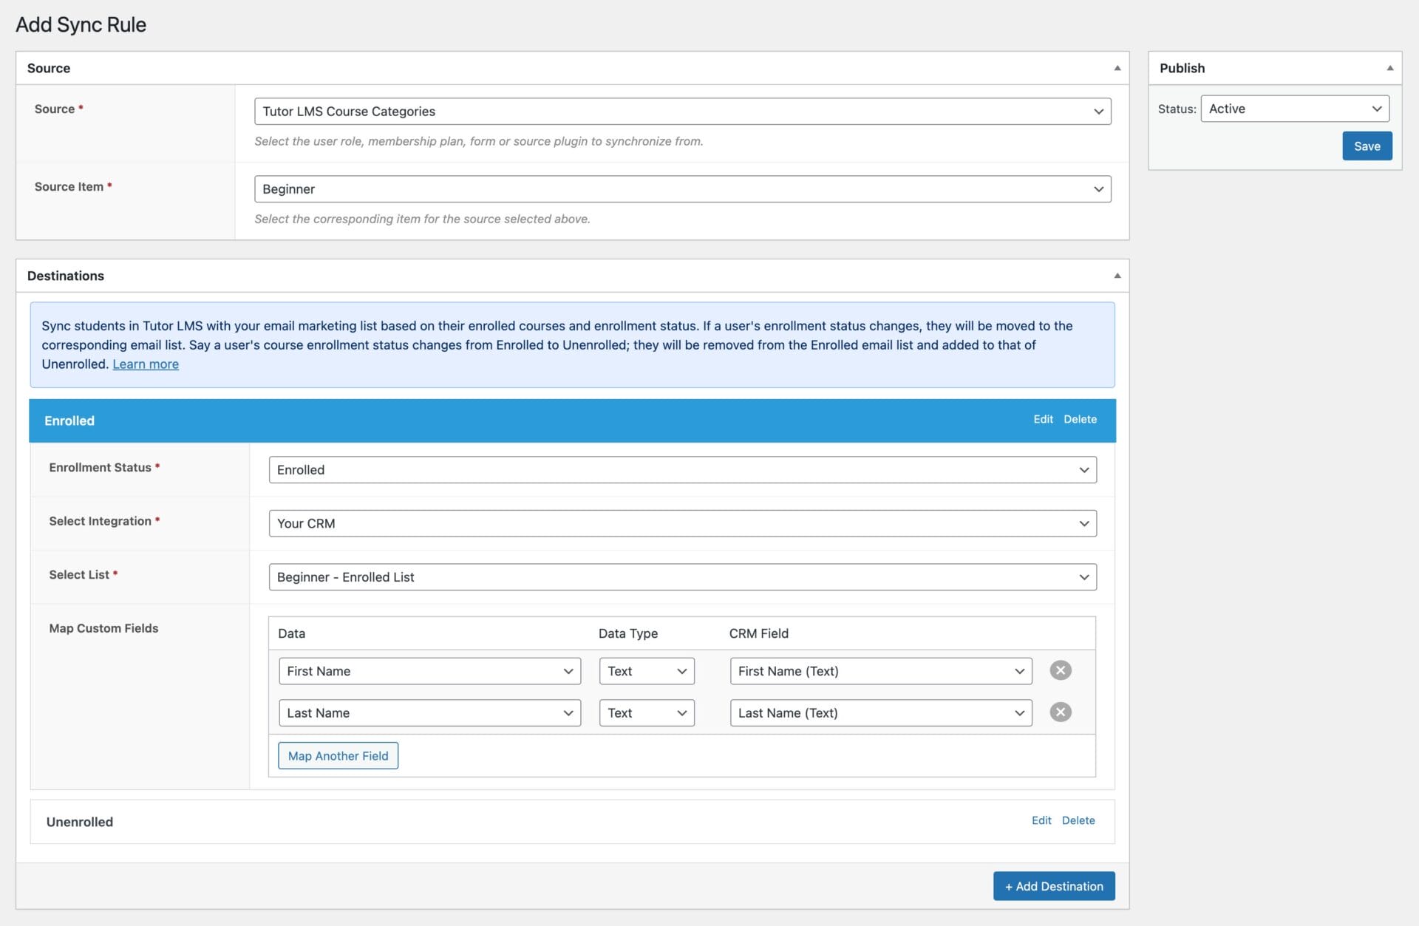Toggle Select Integration dropdown for CRM
This screenshot has width=1419, height=926.
1083,522
